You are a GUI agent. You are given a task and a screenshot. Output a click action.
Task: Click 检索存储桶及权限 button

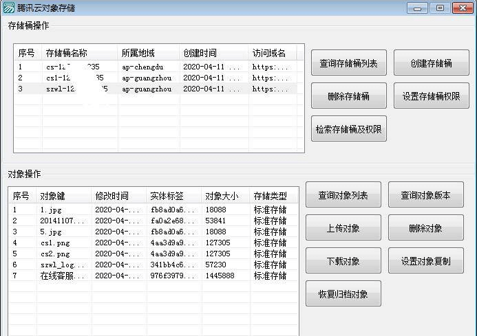[348, 128]
